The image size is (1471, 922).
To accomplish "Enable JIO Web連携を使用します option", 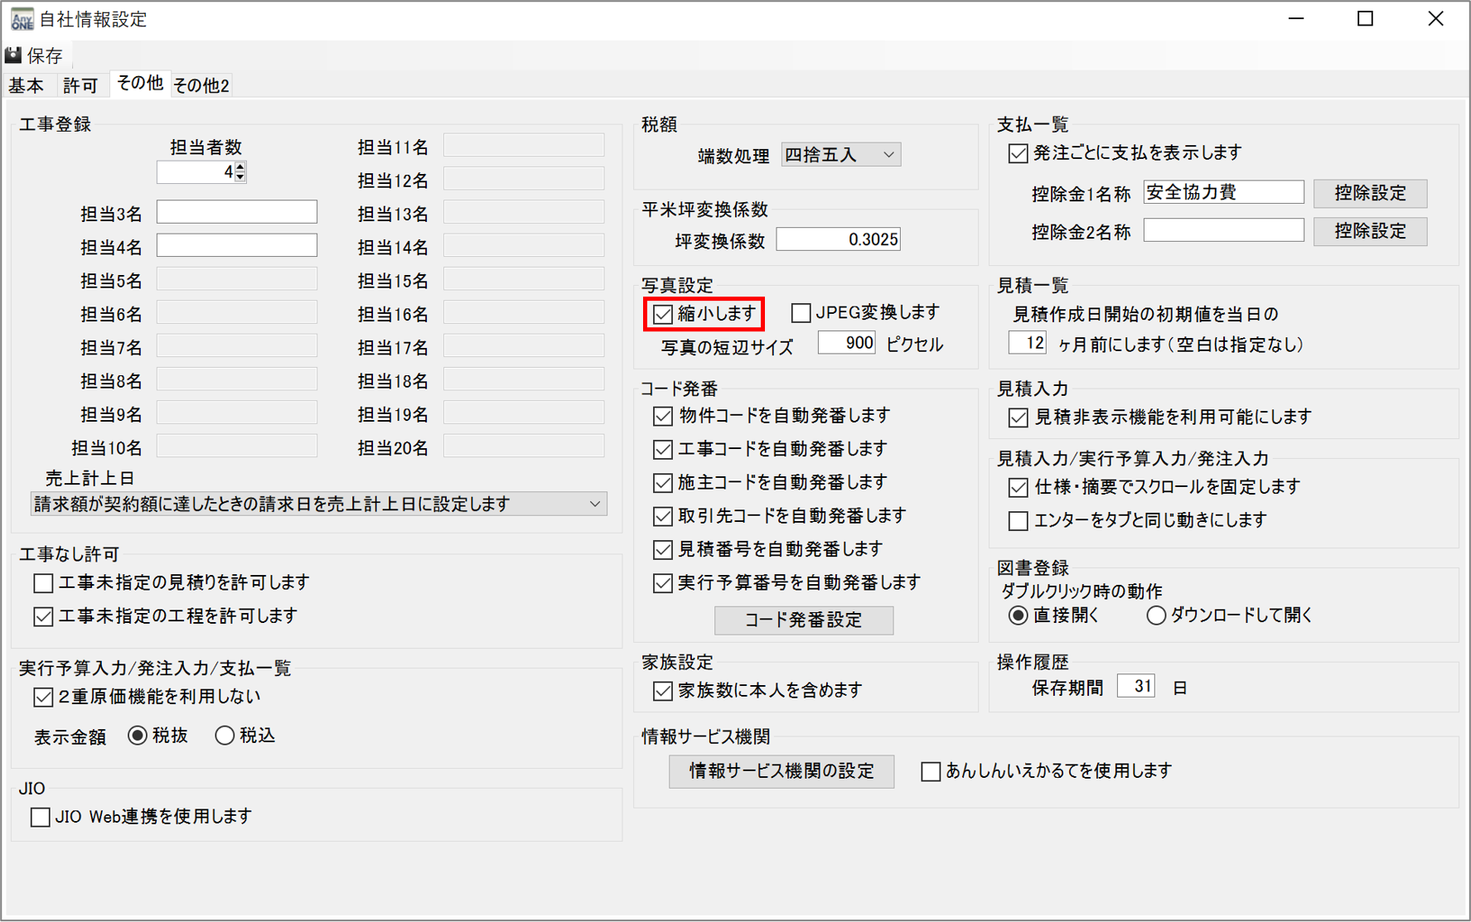I will [x=40, y=817].
